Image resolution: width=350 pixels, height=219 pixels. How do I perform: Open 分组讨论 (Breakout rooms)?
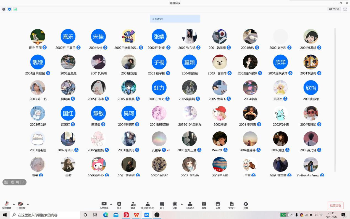(190, 205)
